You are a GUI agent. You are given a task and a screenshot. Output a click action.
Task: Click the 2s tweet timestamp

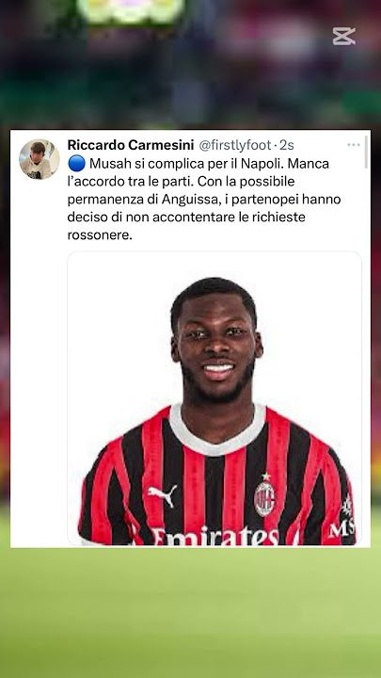[286, 145]
